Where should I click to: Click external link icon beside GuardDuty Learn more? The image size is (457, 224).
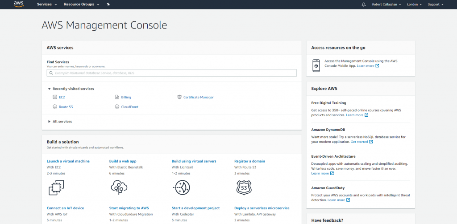[x=348, y=200]
